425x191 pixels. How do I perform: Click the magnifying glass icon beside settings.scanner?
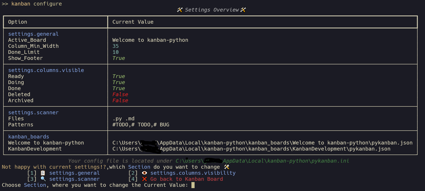pos(43,179)
